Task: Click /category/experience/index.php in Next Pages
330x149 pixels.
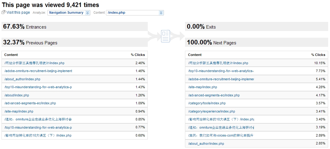Action: click(x=212, y=111)
